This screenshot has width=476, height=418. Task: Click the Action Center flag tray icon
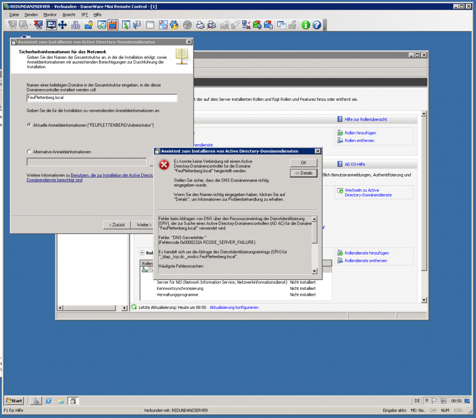tap(435, 401)
